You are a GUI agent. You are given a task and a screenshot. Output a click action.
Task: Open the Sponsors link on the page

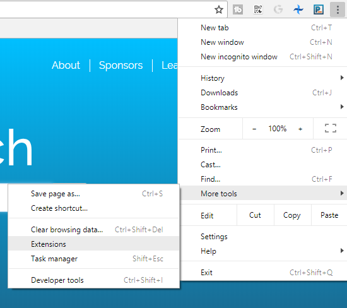(x=121, y=65)
